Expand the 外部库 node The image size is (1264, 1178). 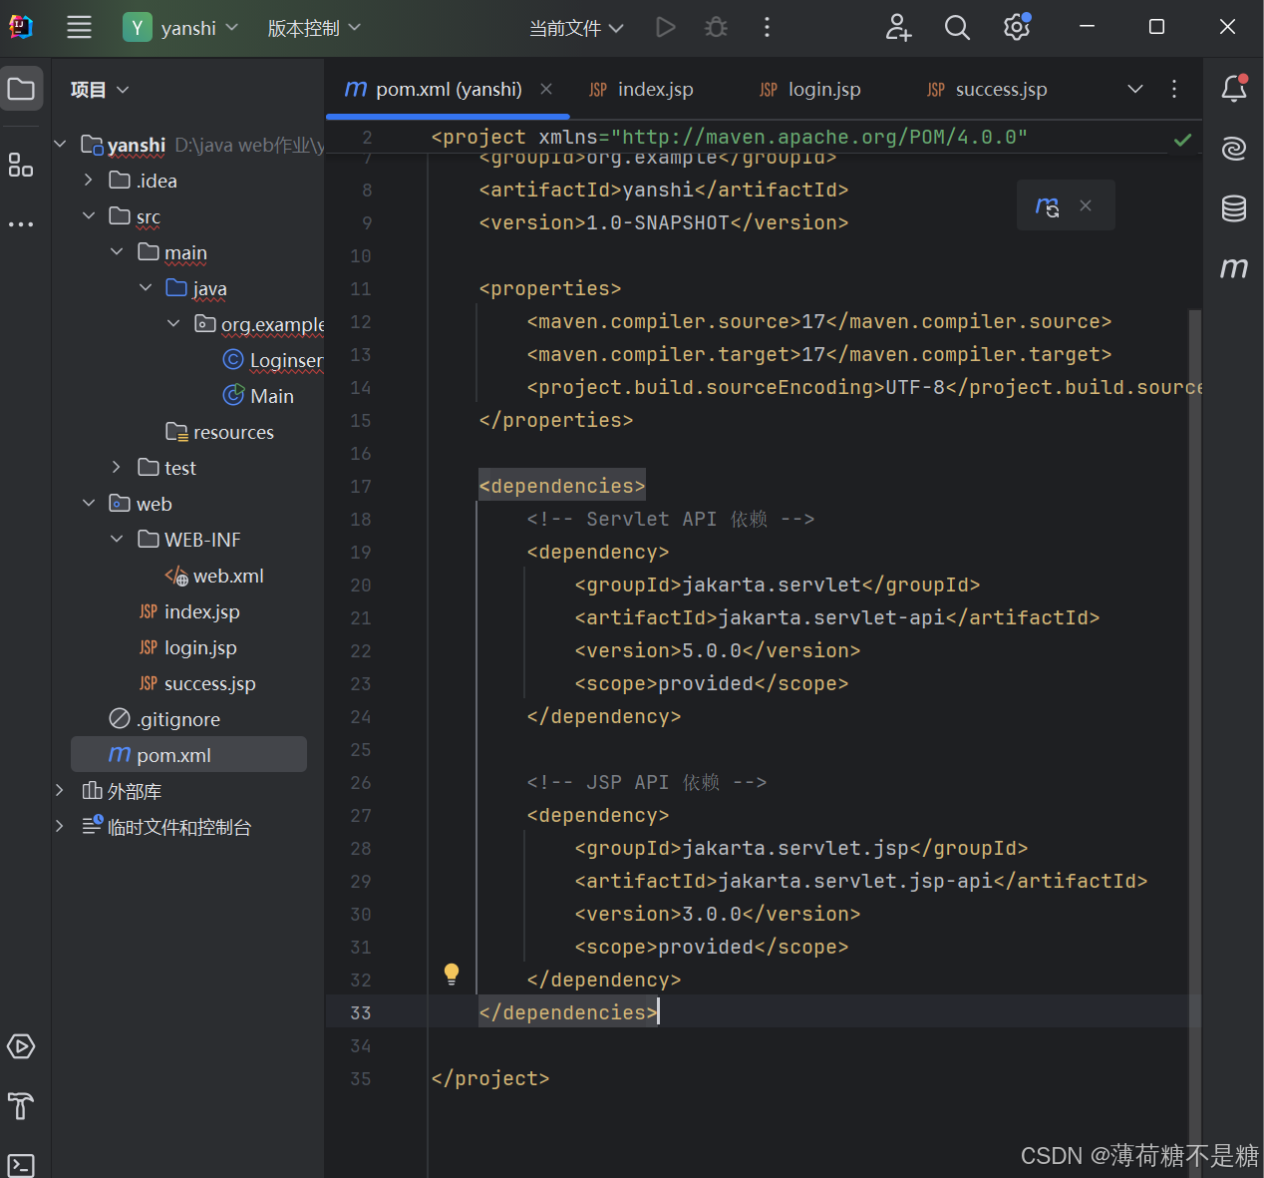pos(60,791)
